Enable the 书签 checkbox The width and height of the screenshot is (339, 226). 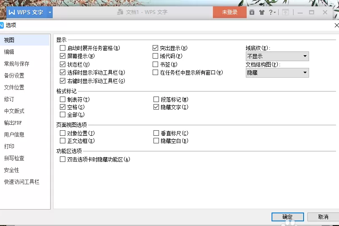coord(155,64)
